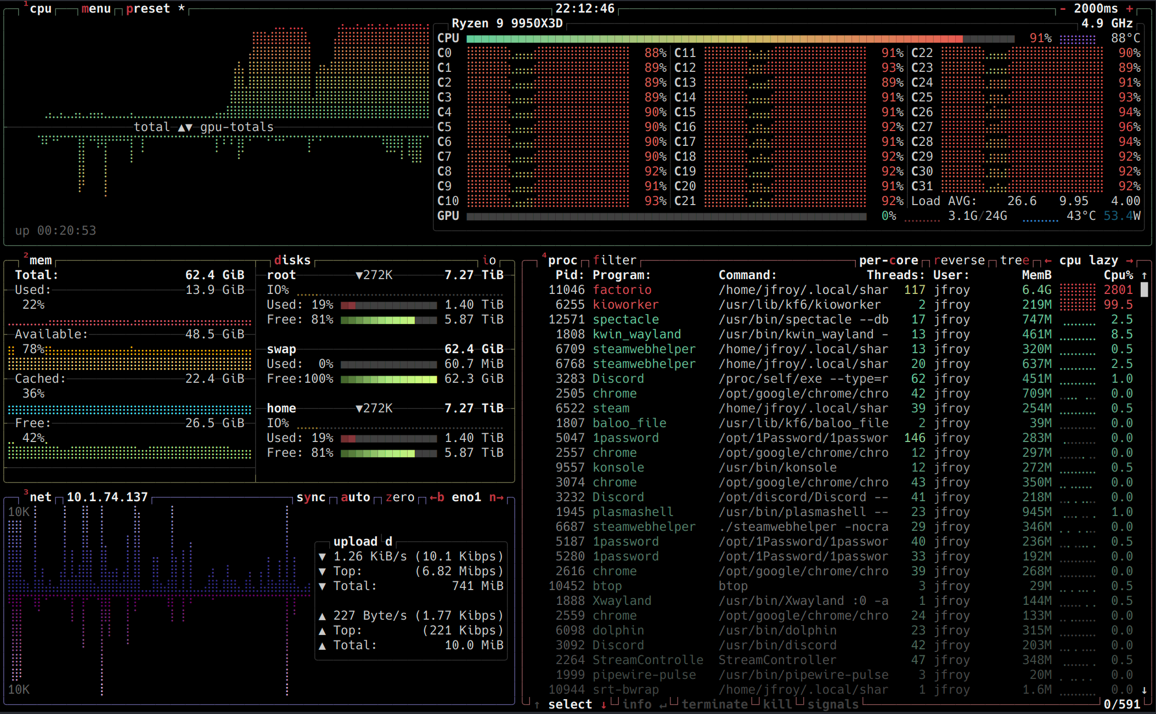This screenshot has width=1156, height=714.
Task: Kill the selected process
Action: (778, 705)
